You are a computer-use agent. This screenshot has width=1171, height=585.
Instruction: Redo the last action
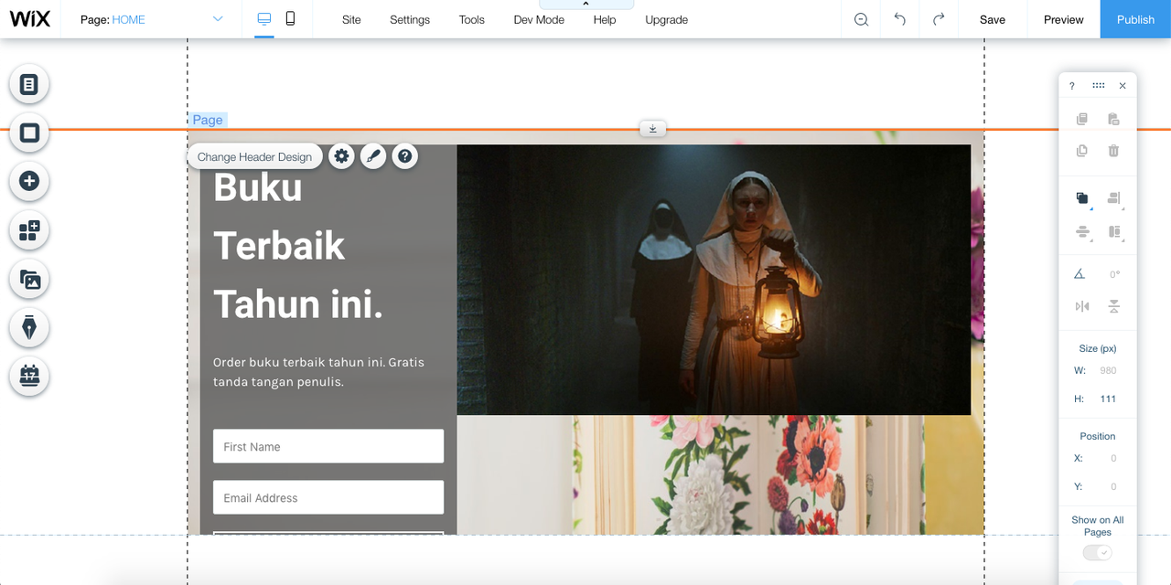tap(939, 19)
